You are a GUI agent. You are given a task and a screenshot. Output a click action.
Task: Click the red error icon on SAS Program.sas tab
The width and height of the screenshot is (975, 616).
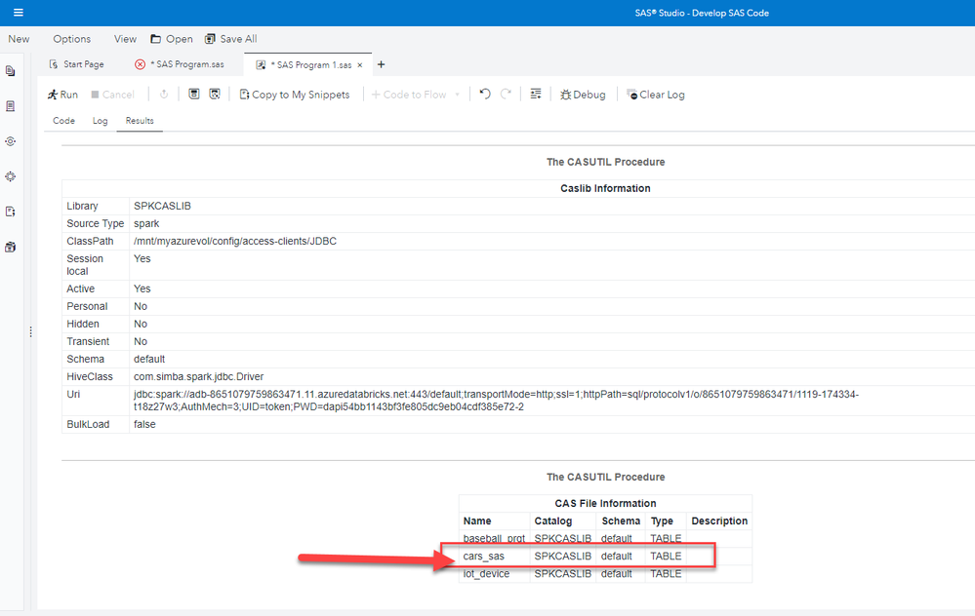pos(140,64)
